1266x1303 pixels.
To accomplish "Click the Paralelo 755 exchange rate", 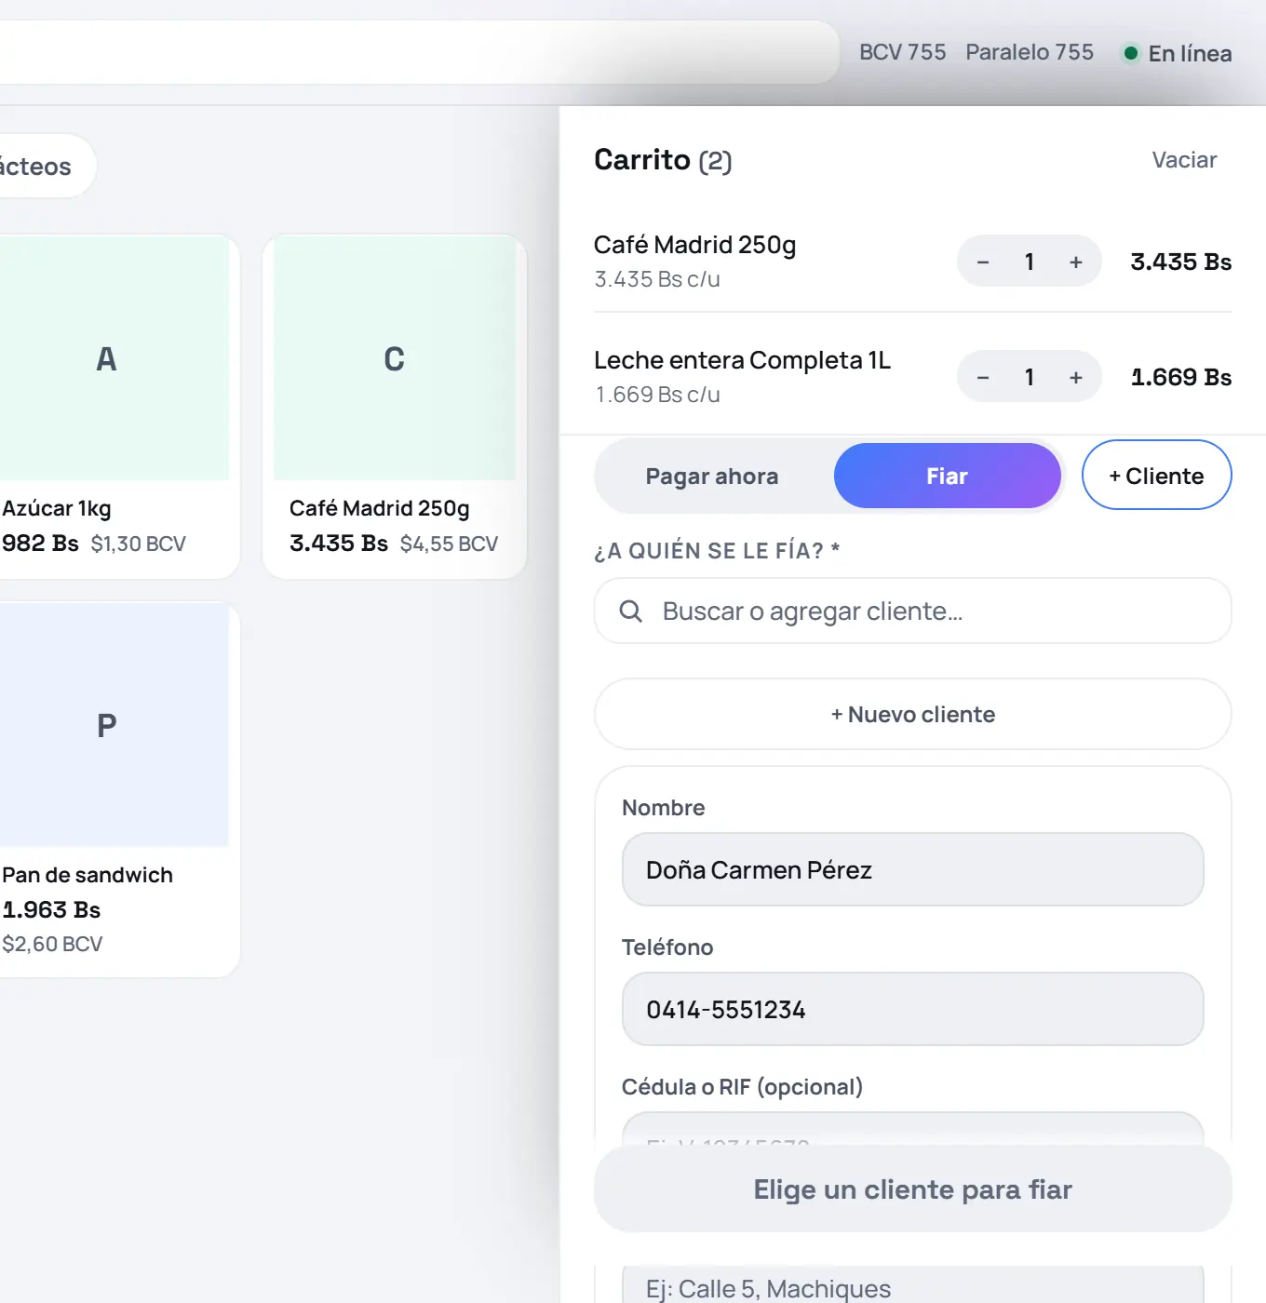I will coord(1030,52).
